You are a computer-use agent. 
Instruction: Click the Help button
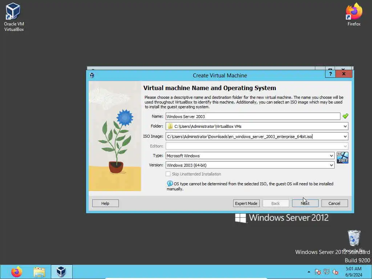click(105, 203)
